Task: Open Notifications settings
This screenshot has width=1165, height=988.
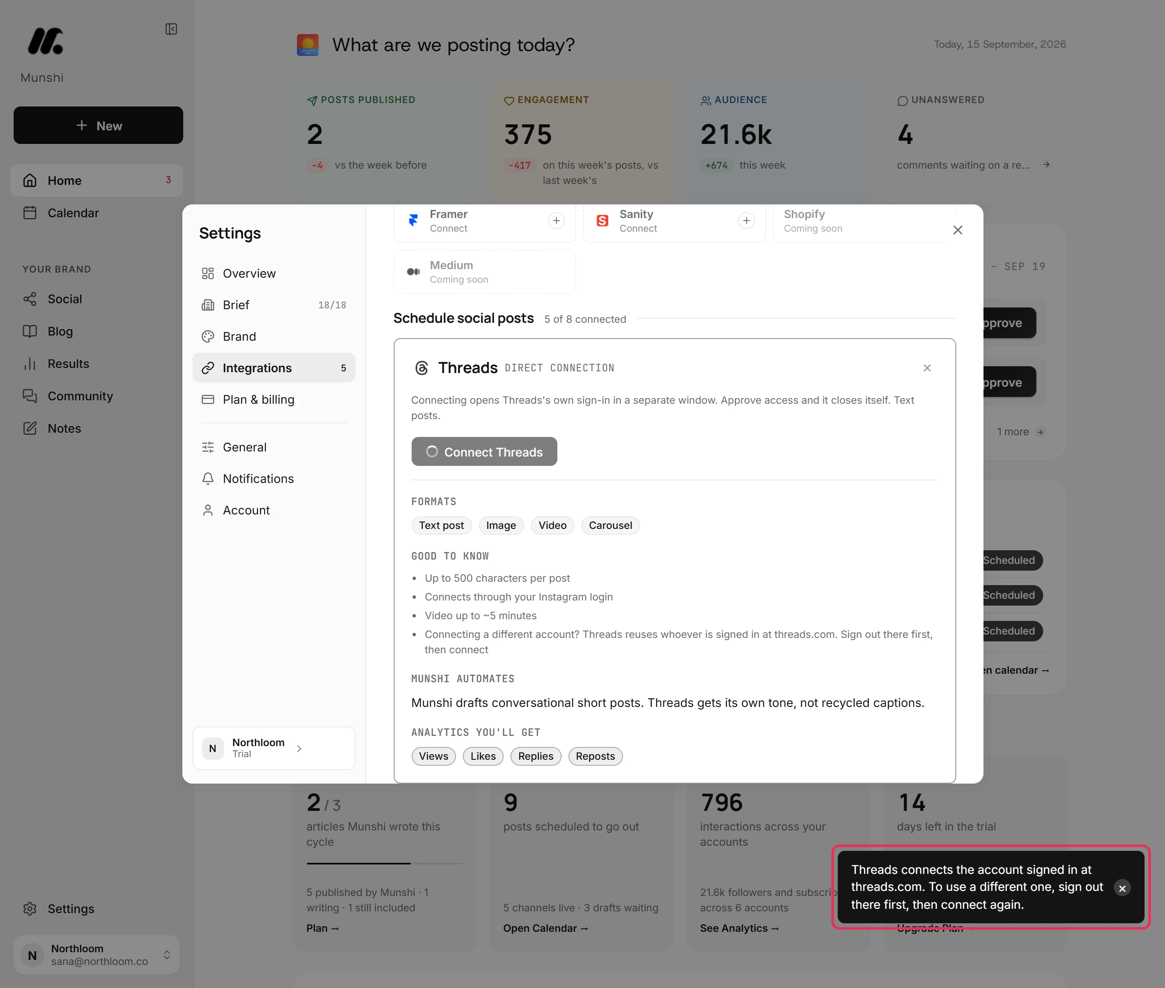Action: pyautogui.click(x=274, y=478)
